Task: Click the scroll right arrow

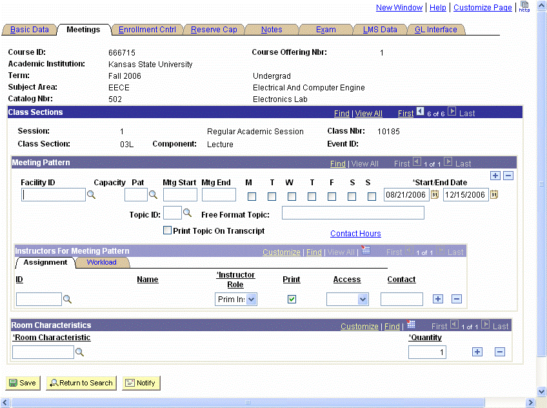Action: (x=530, y=402)
